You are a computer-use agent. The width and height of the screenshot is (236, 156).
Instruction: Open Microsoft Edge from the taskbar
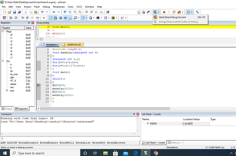pos(136,153)
